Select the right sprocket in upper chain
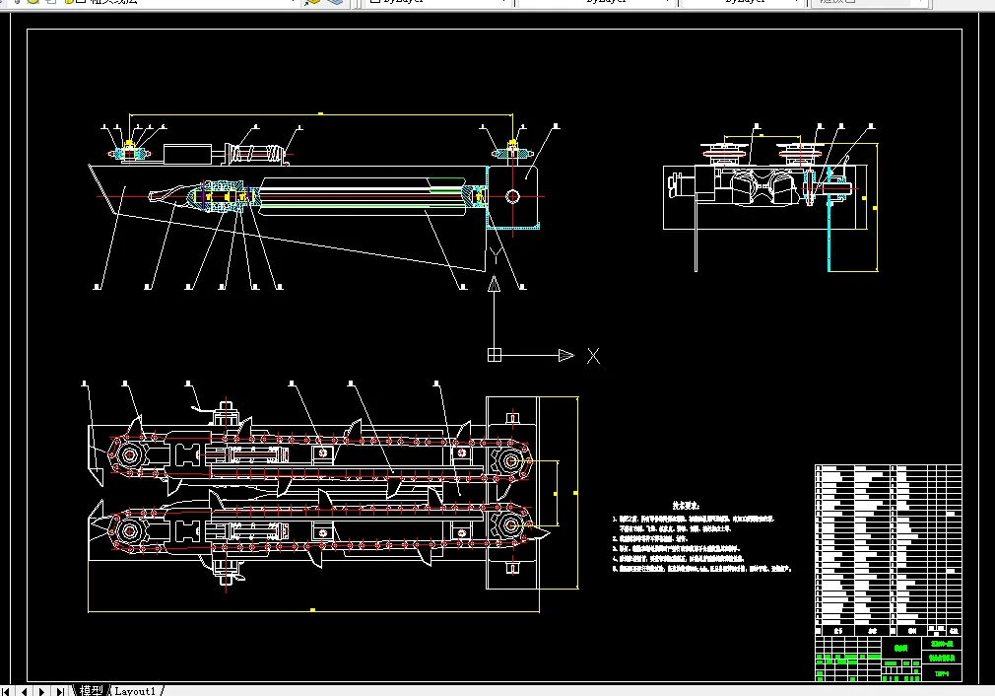The height and width of the screenshot is (696, 995). (x=511, y=461)
